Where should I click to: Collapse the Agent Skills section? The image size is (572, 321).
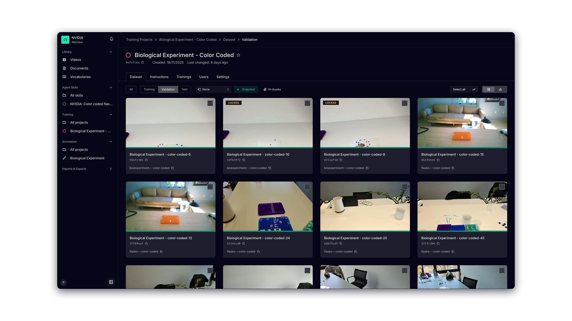point(111,87)
